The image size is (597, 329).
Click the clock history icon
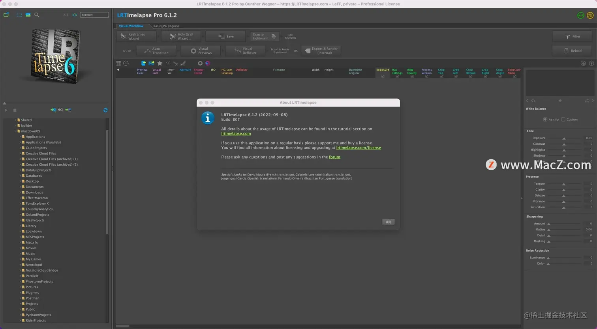[126, 63]
